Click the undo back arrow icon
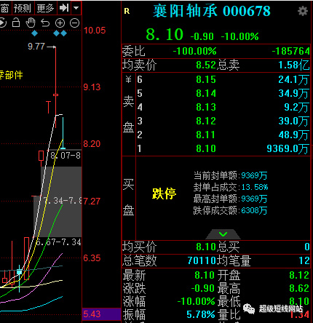This screenshot has height=323, width=313. click(45, 23)
